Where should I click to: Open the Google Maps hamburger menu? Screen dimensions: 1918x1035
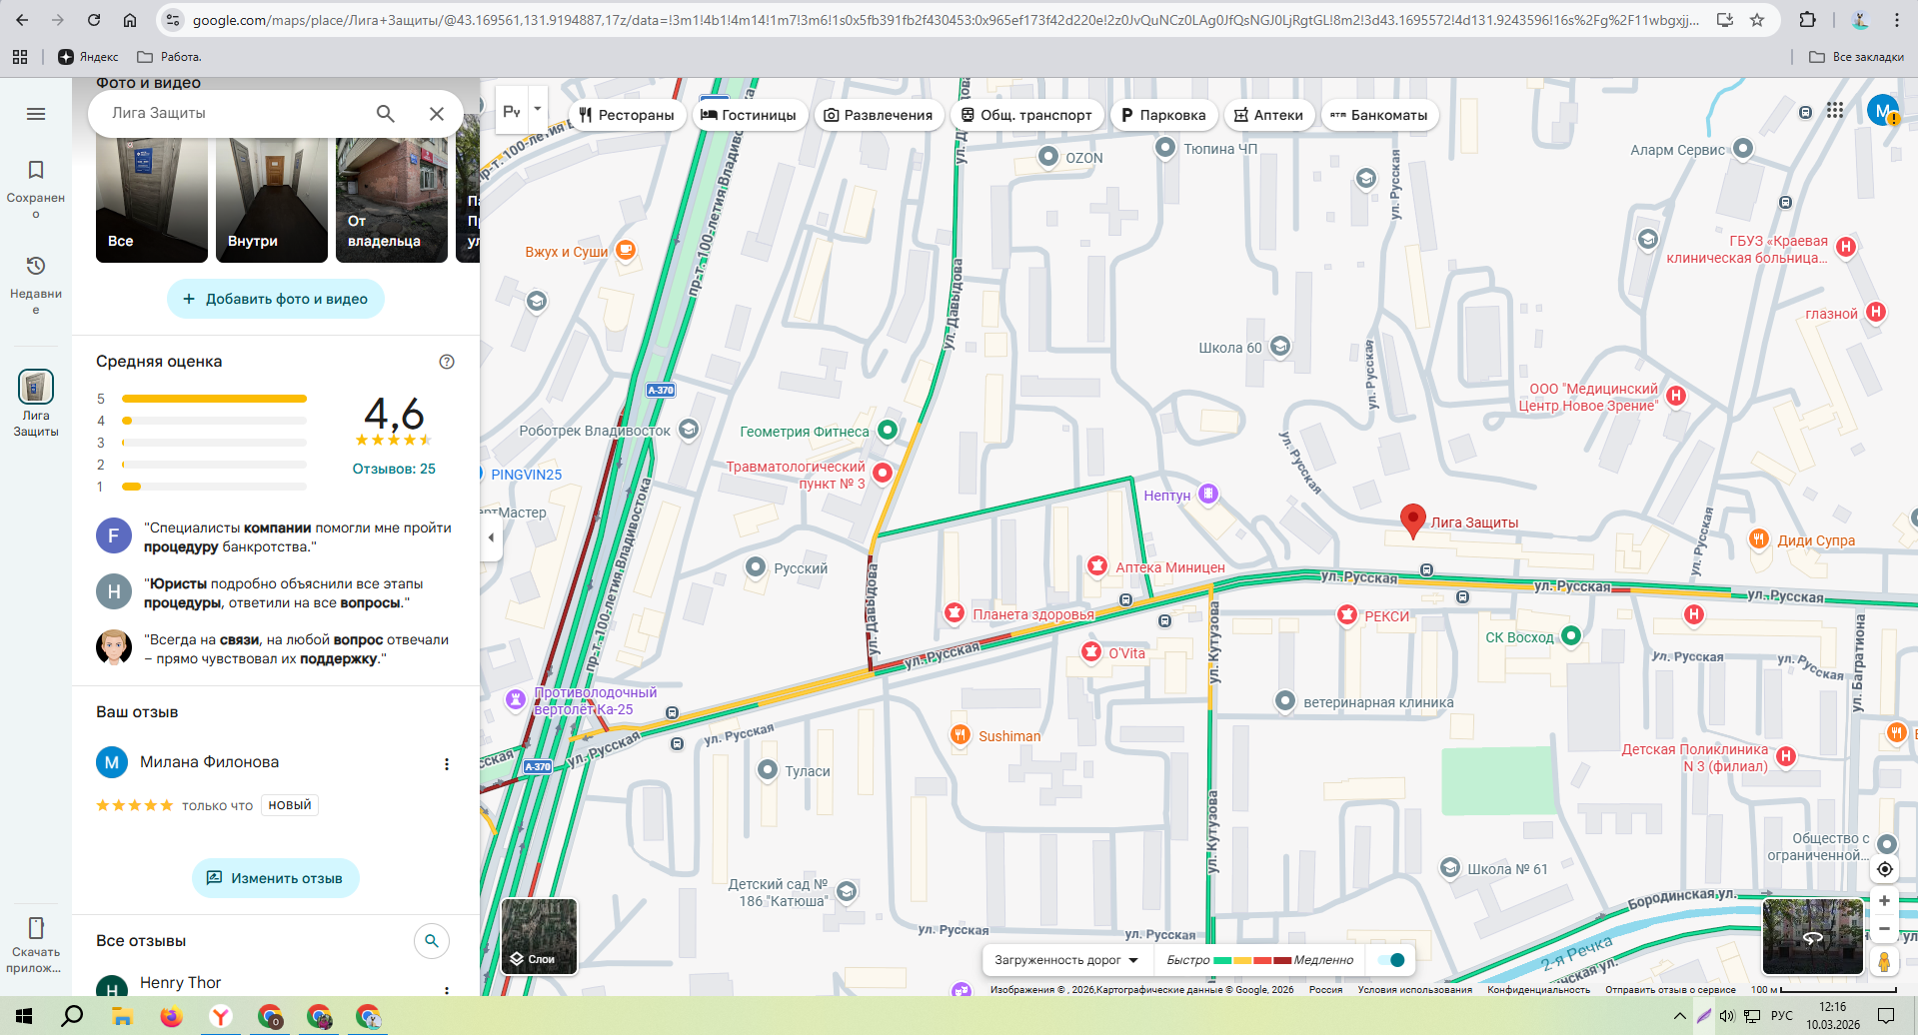click(x=36, y=114)
